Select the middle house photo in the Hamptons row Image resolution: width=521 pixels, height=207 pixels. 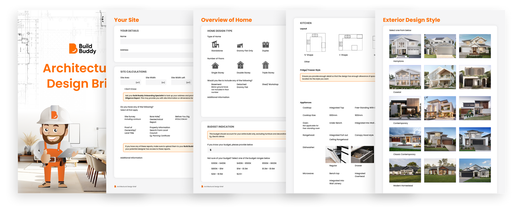(440, 46)
